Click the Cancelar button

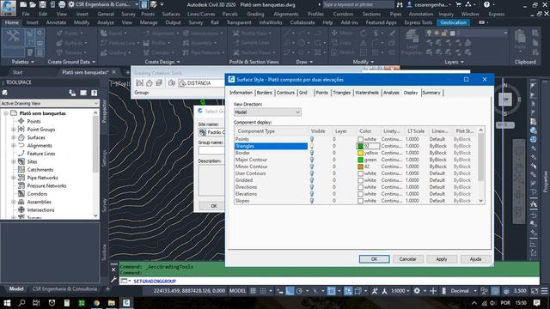407,259
